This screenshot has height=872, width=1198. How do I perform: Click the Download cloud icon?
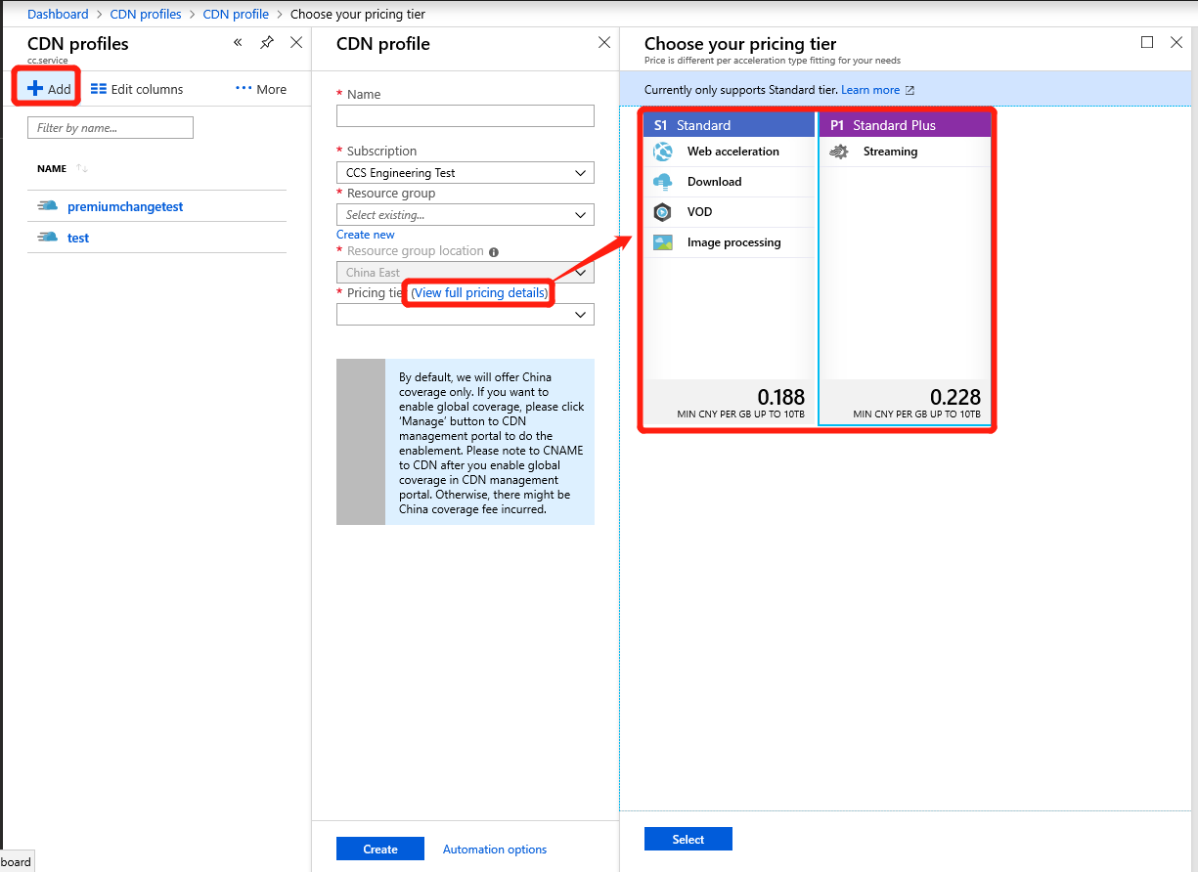point(663,182)
